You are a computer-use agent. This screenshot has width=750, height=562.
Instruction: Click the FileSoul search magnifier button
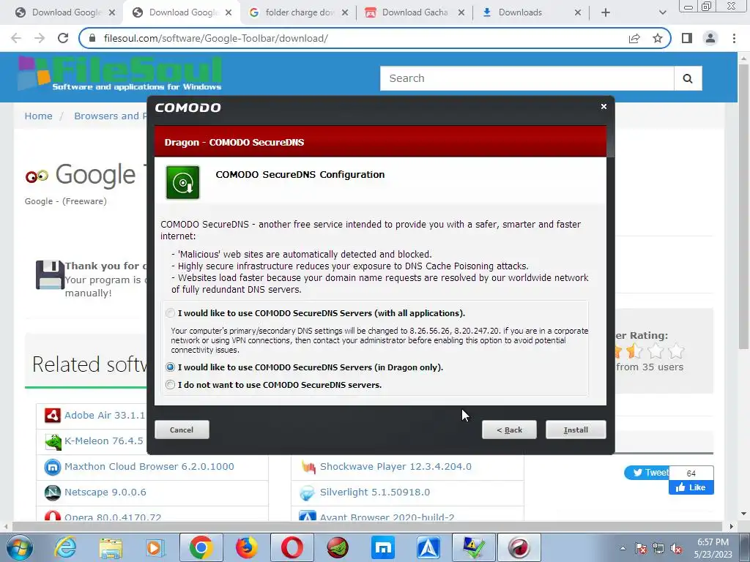(x=688, y=78)
